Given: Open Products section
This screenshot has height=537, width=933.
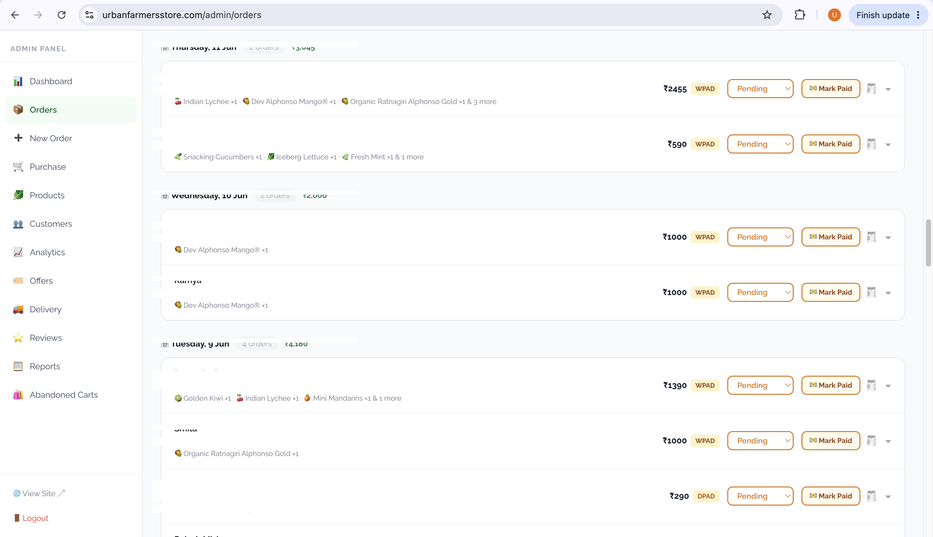Looking at the screenshot, I should click(x=71, y=195).
